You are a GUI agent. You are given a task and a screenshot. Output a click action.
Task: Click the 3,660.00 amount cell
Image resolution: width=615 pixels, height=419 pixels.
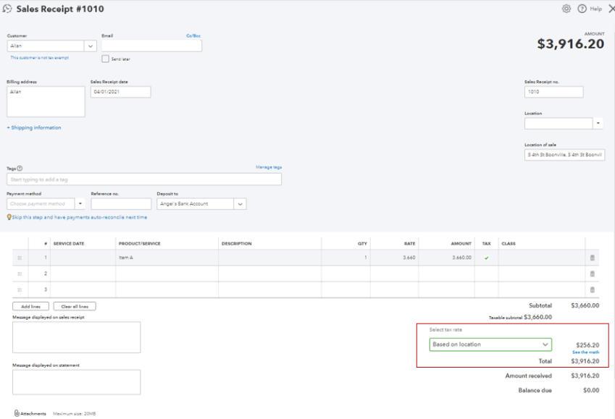[447, 258]
